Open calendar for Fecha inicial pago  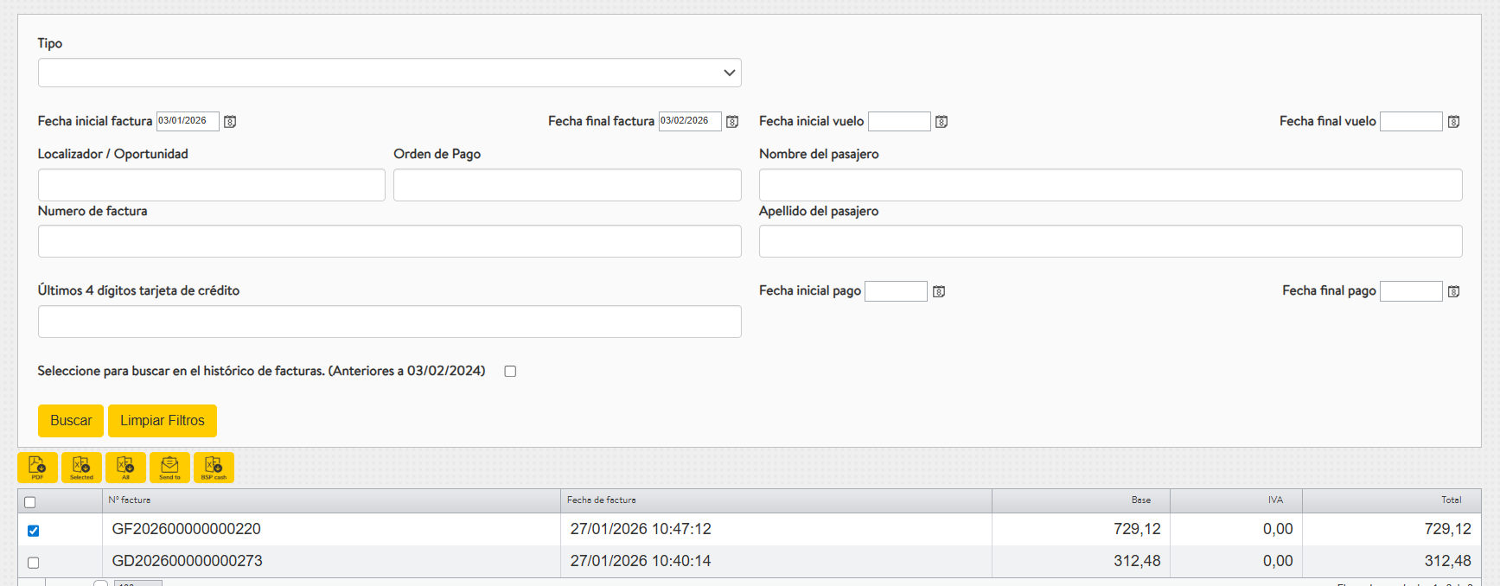point(939,291)
